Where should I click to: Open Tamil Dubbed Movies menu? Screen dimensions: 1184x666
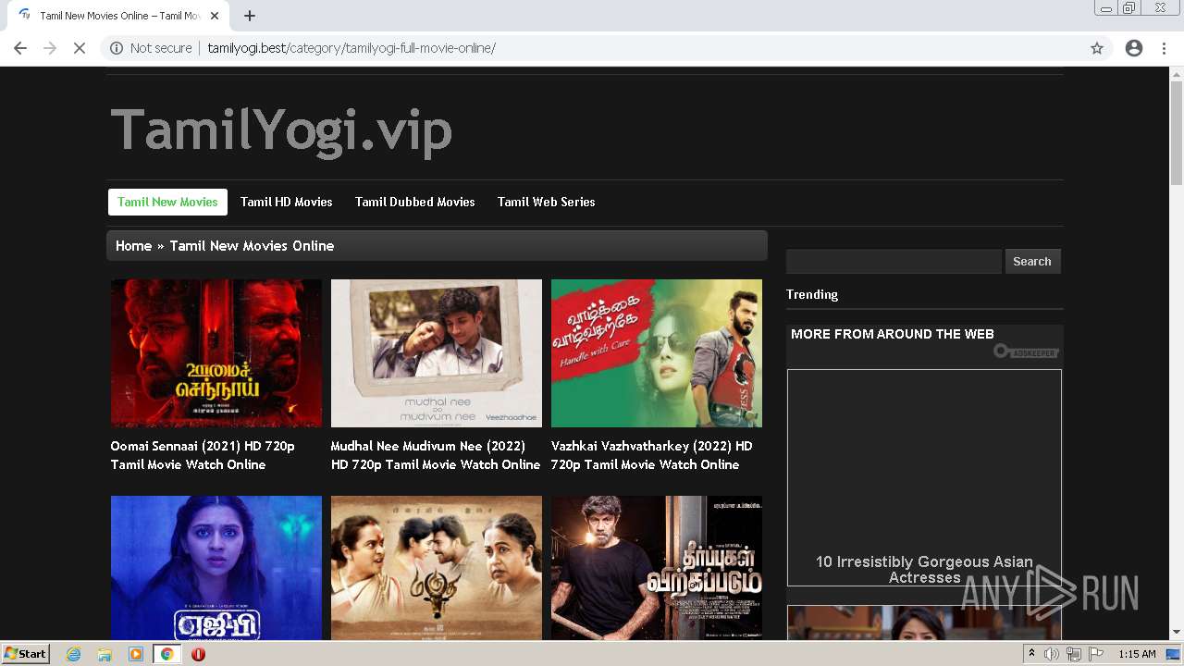(x=415, y=202)
